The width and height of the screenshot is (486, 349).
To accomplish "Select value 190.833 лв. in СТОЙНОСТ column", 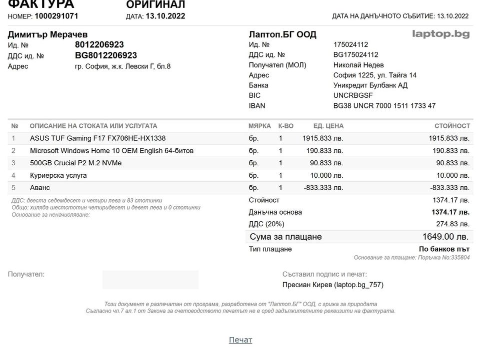I will click(x=451, y=151).
